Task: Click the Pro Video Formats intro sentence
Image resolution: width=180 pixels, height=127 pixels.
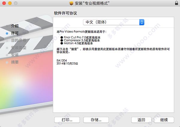Action: [x=82, y=32]
